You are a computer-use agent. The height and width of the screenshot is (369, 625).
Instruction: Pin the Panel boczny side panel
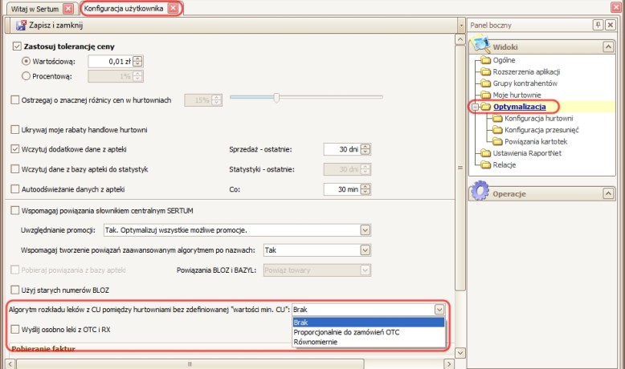tap(598, 25)
